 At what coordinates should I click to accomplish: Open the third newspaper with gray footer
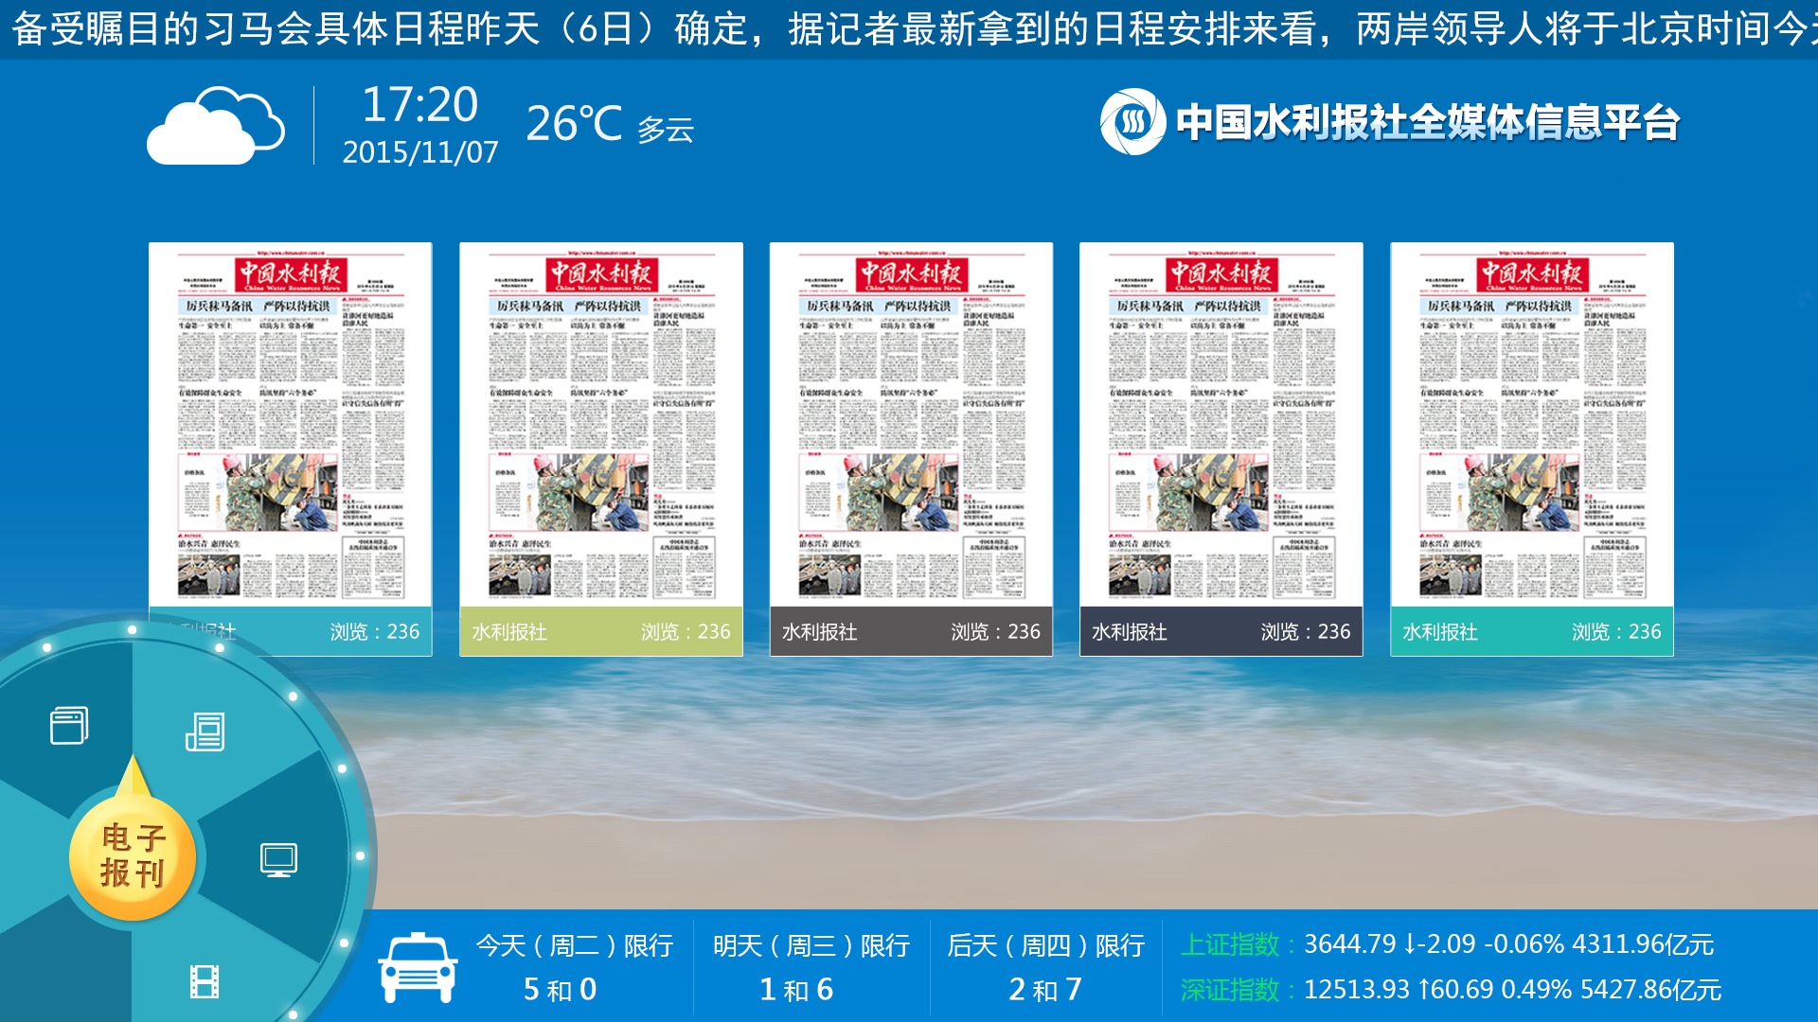tap(911, 426)
